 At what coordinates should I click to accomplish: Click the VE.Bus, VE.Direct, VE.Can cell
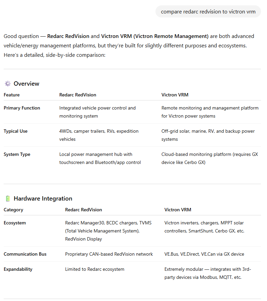[204, 254]
